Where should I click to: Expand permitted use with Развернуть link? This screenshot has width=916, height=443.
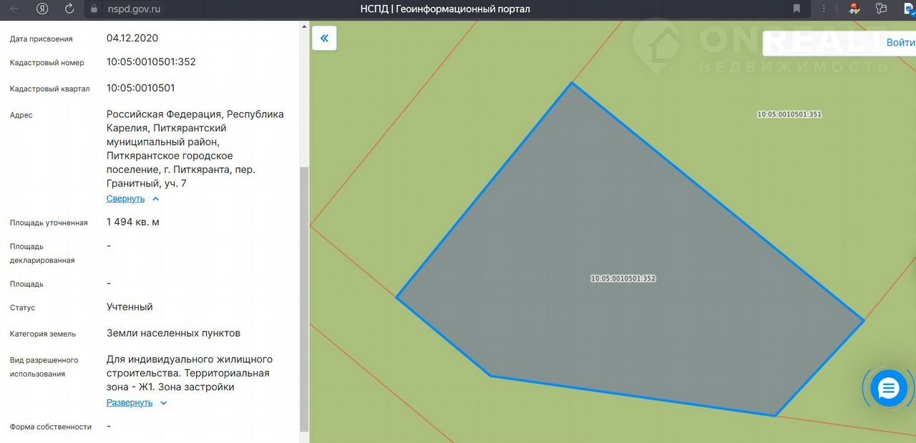(x=130, y=402)
